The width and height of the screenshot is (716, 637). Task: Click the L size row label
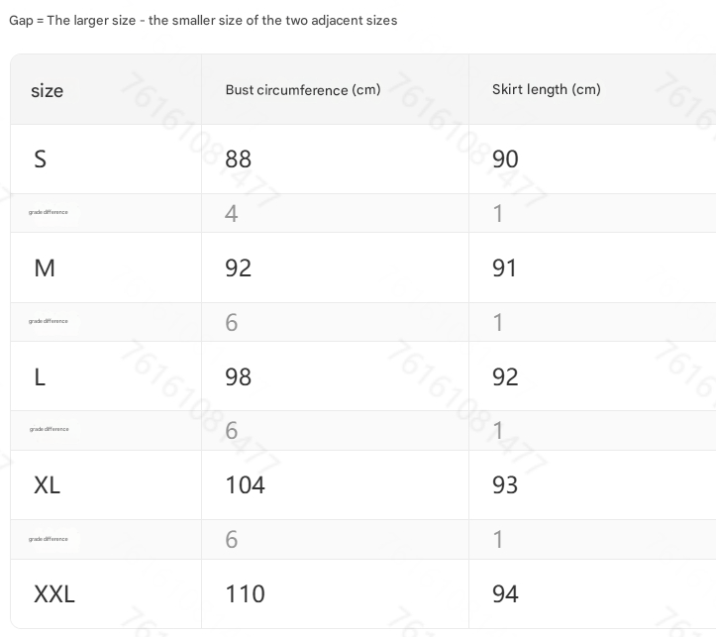[40, 376]
